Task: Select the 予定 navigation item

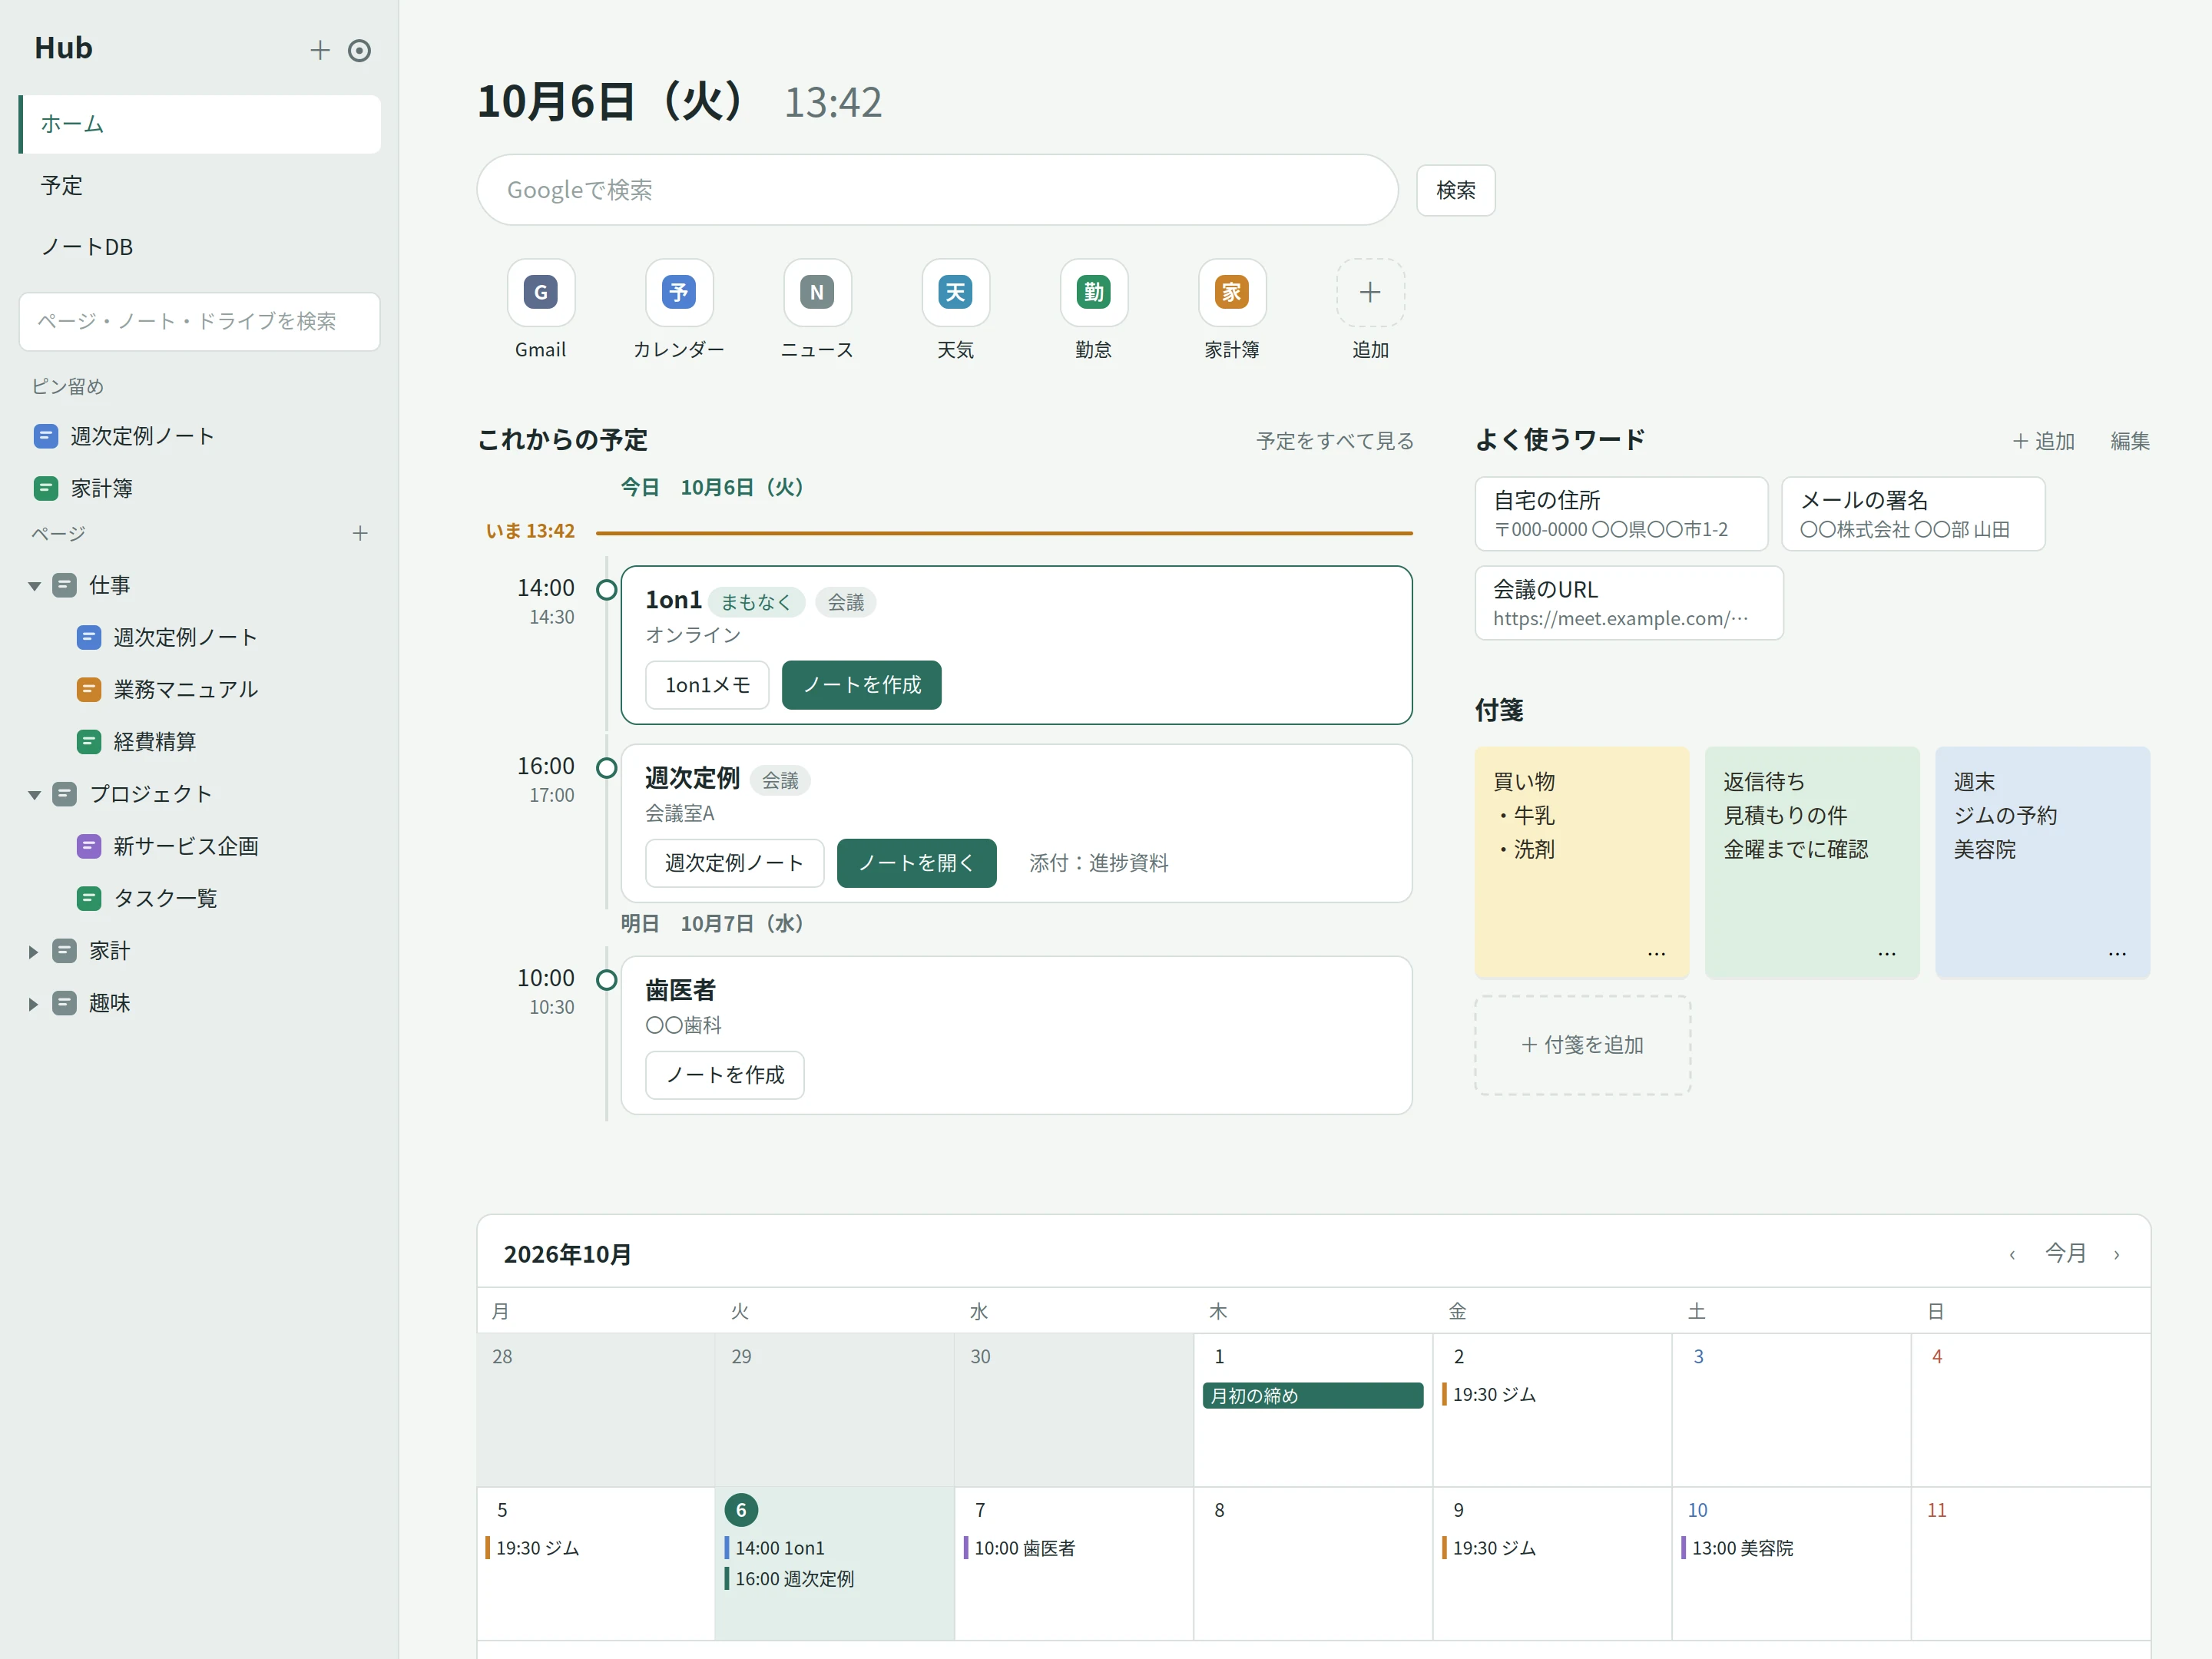Action: [200, 186]
